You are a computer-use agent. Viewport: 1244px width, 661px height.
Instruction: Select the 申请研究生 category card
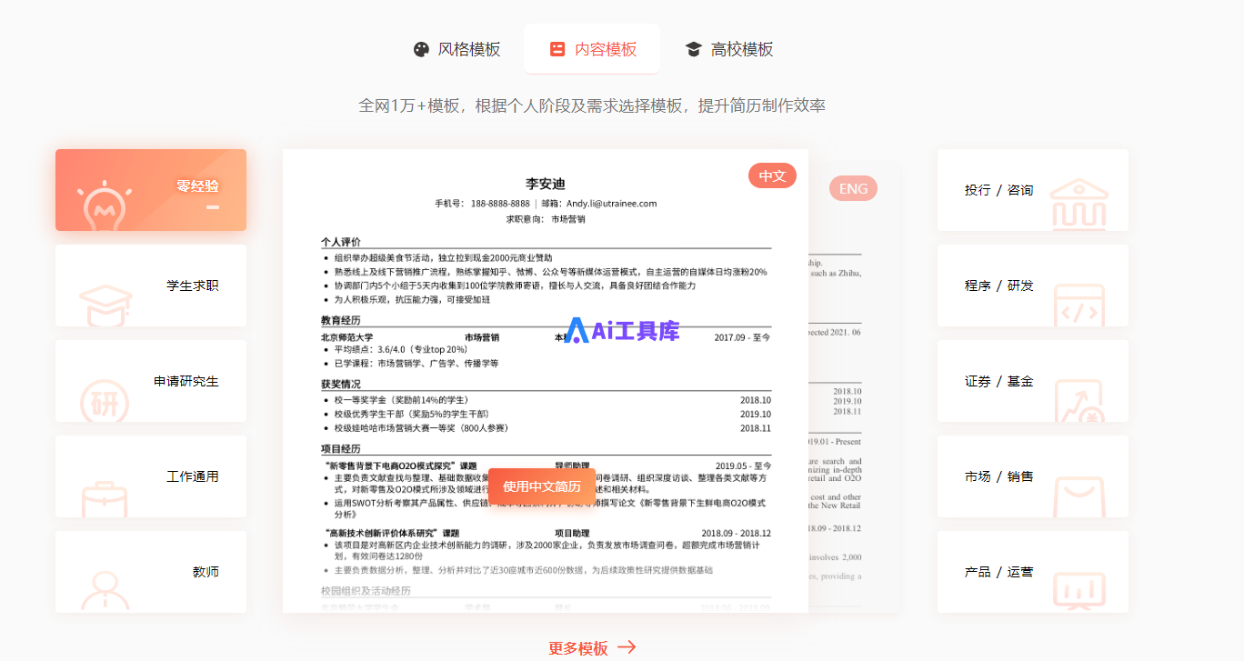pos(151,381)
